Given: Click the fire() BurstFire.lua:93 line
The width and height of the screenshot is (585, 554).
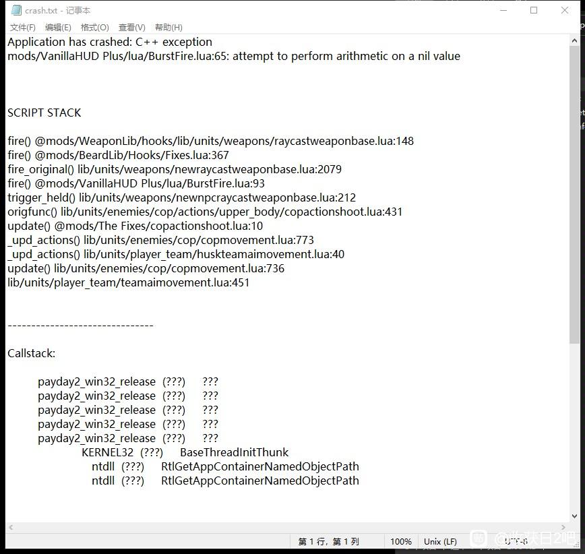Looking at the screenshot, I should [136, 183].
